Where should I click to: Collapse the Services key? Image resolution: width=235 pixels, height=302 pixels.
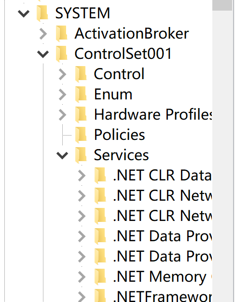(x=62, y=155)
